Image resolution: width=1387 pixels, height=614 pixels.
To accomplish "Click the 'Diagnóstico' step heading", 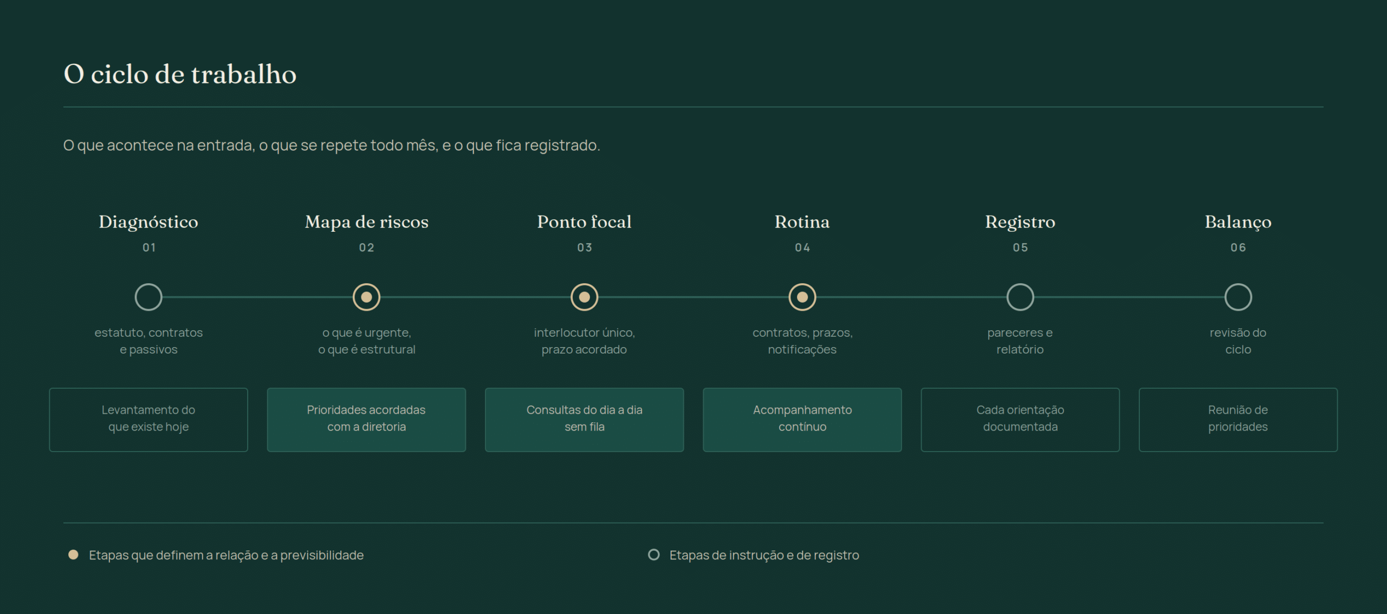I will pos(148,222).
